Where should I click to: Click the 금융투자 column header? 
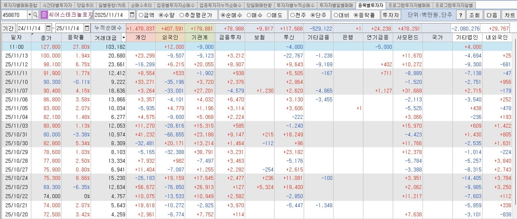[x=230, y=37]
